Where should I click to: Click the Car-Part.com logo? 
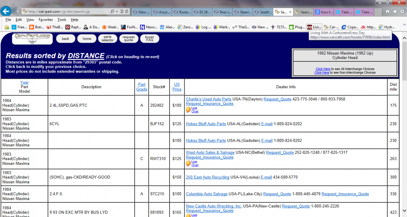[32, 39]
